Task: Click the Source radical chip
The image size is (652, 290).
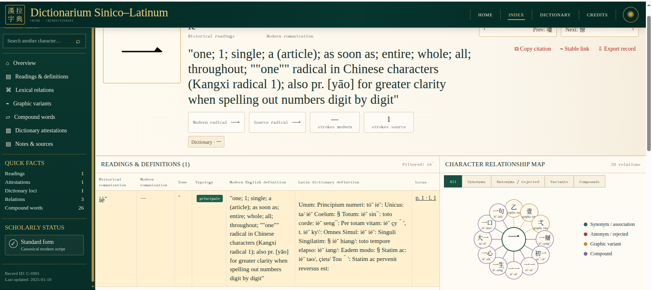Action: coord(277,122)
